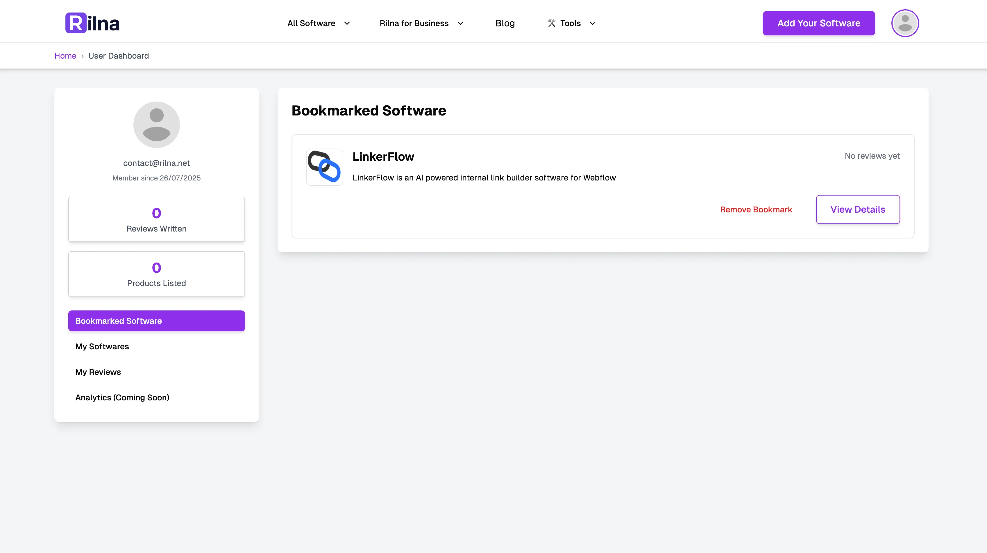Click the LinkerFlow chain-link logo
Screen dimensions: 987x553
(324, 167)
